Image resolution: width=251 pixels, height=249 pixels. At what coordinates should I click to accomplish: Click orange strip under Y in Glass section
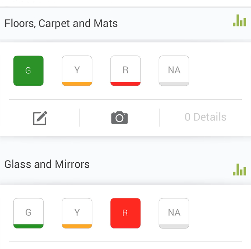77,226
